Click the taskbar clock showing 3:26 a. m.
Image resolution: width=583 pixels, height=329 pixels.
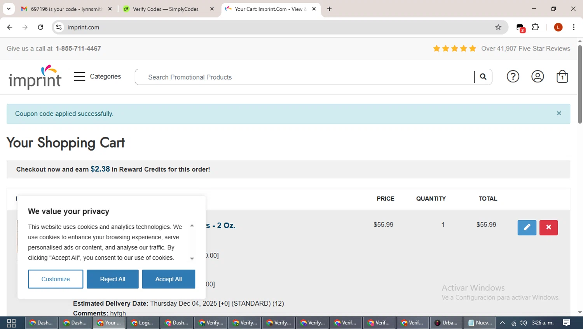click(543, 323)
